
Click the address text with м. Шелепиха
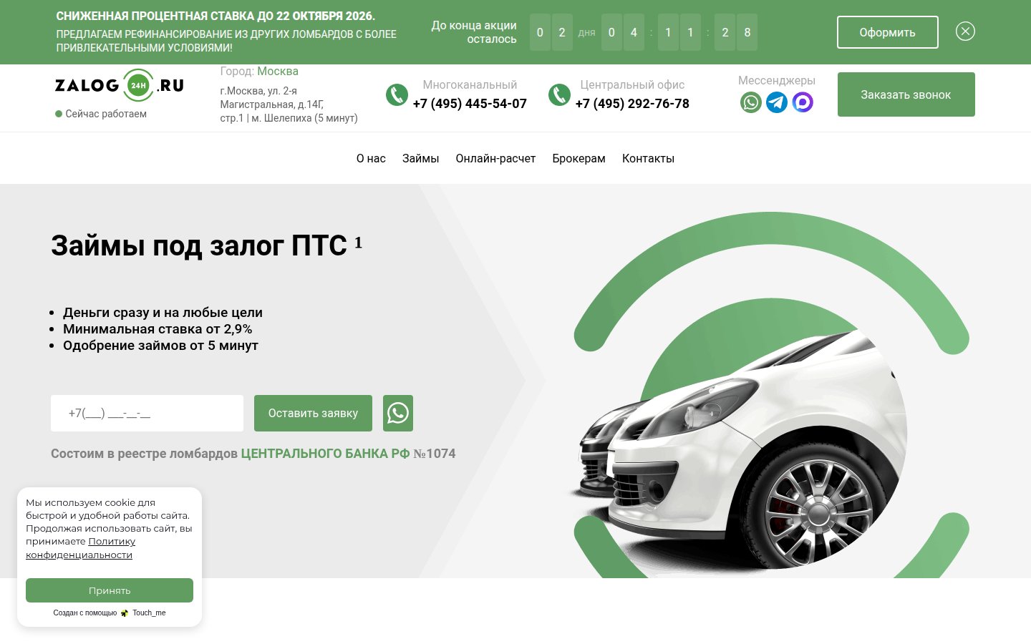point(289,104)
